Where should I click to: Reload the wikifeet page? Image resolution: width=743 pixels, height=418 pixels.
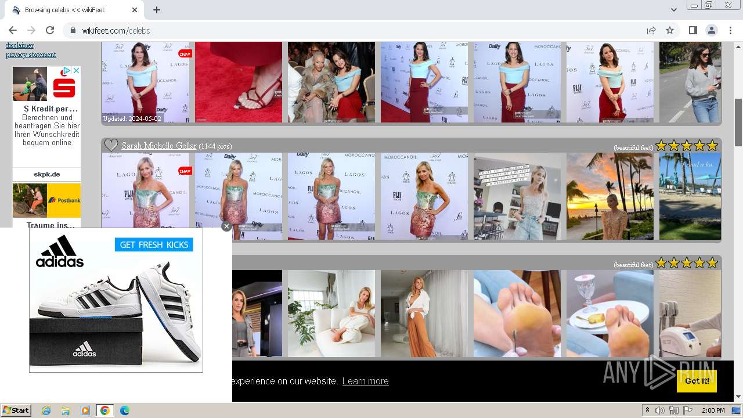coord(50,30)
